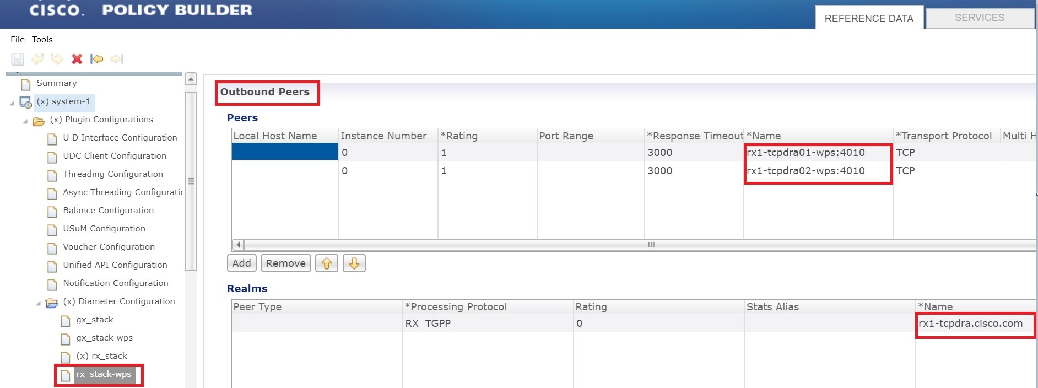Switch to the SERVICES tab
Screen dimensions: 1038x388
[980, 18]
